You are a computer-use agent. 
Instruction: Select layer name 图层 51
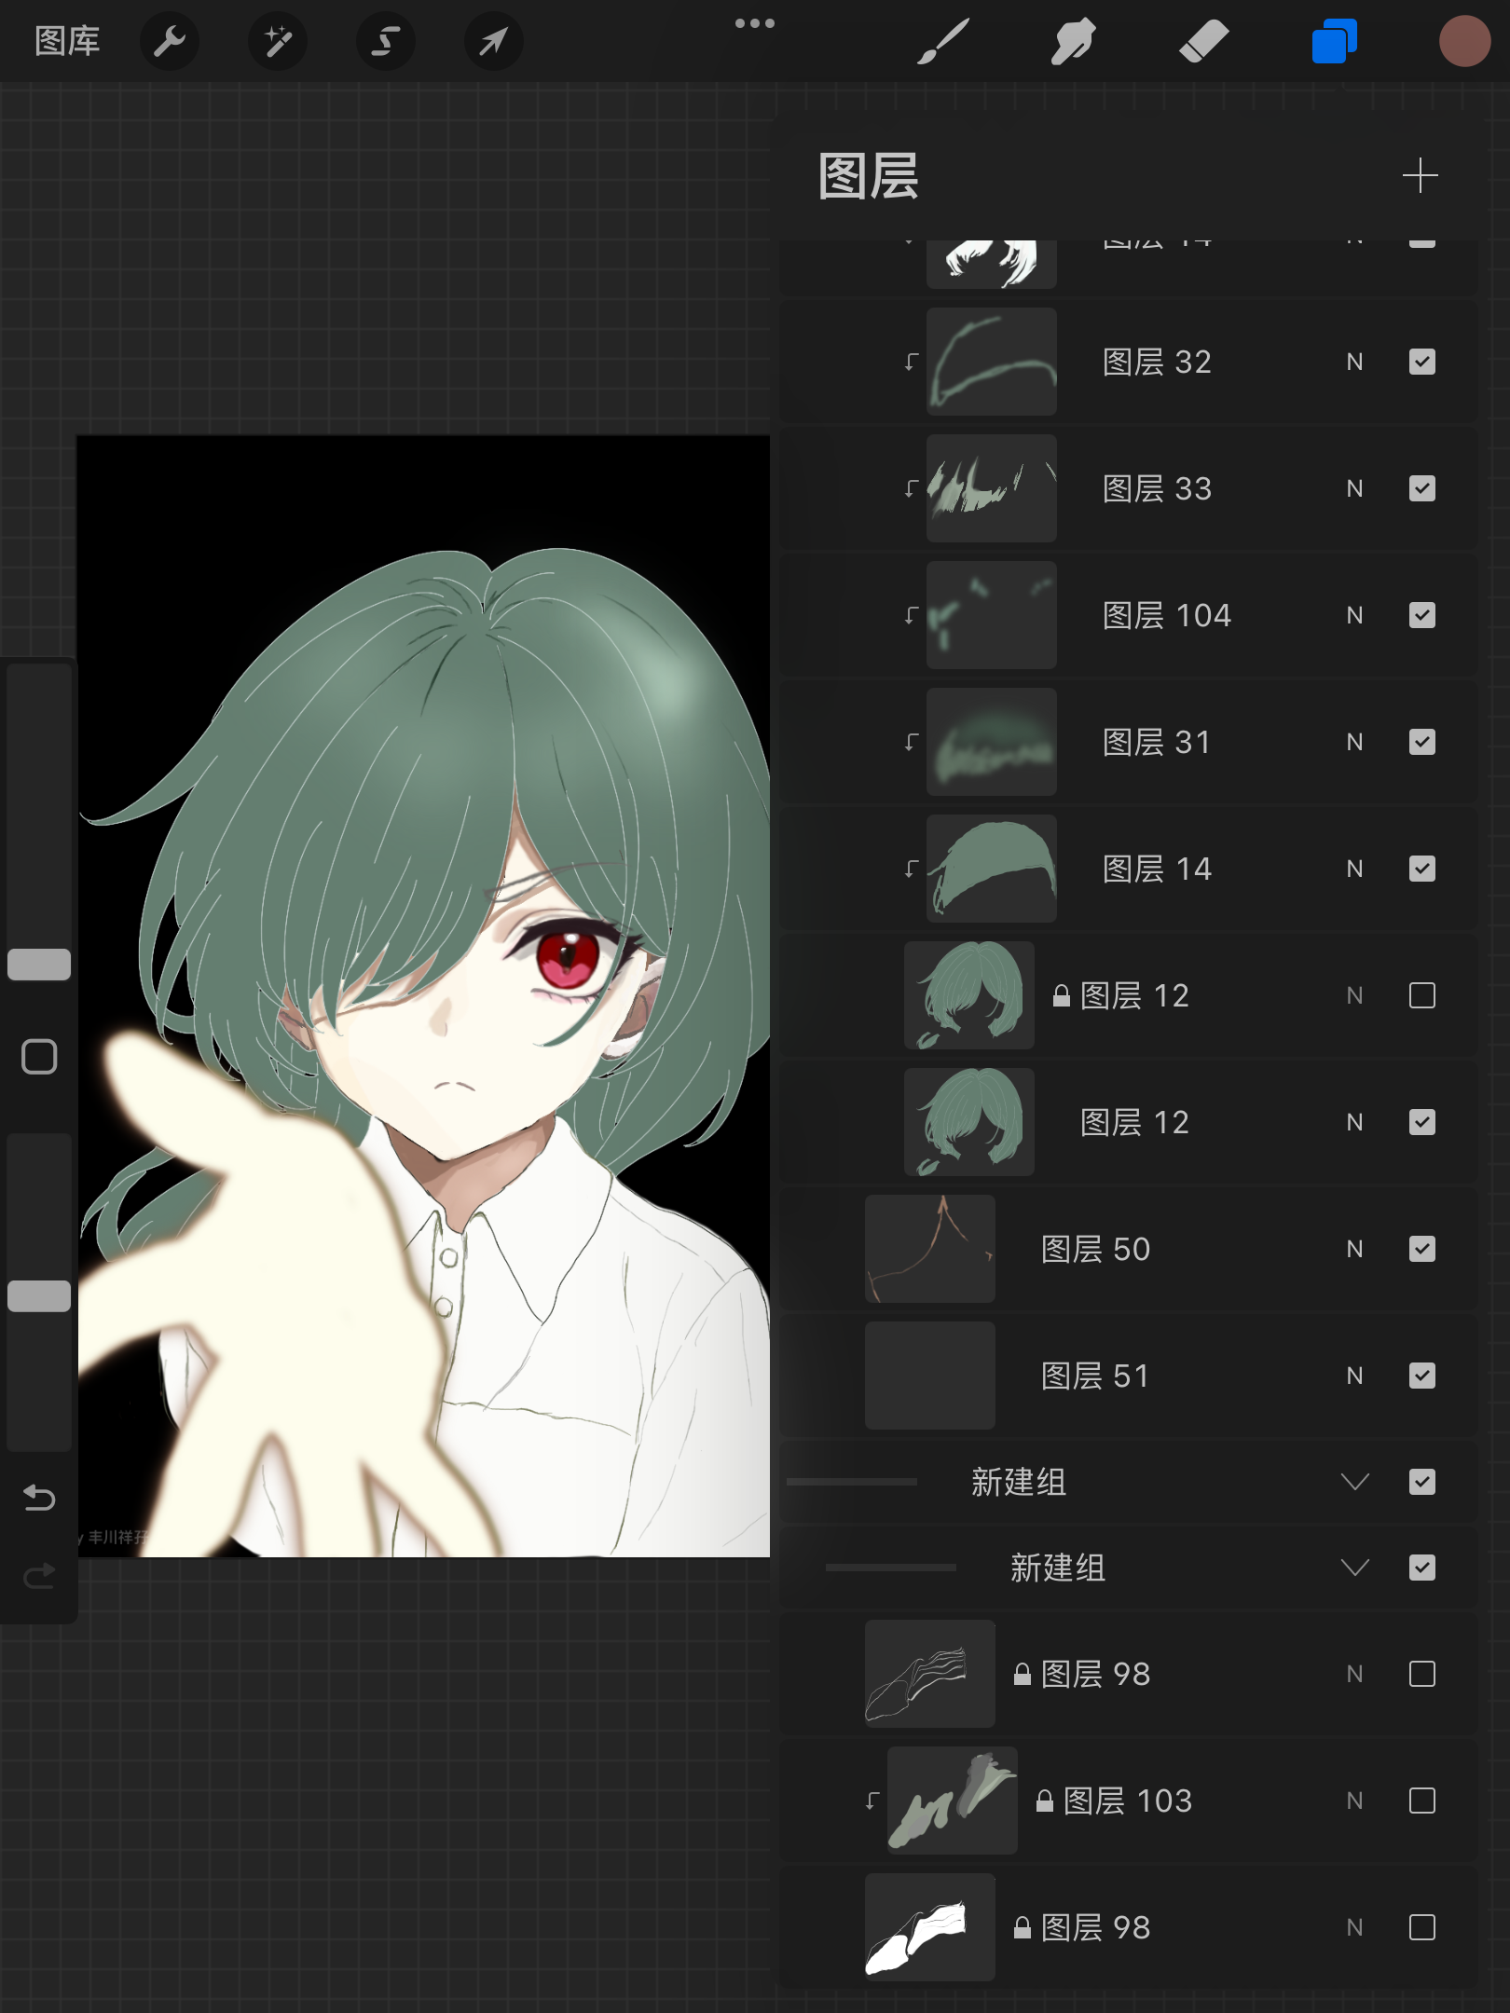tap(1095, 1376)
